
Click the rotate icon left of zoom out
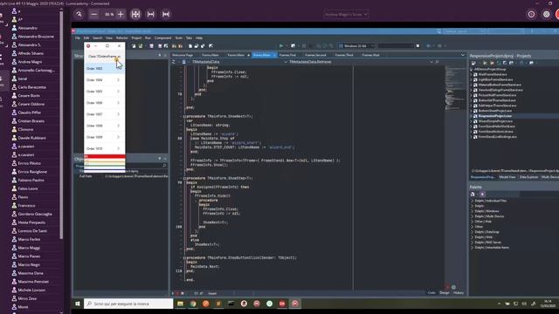[x=79, y=14]
